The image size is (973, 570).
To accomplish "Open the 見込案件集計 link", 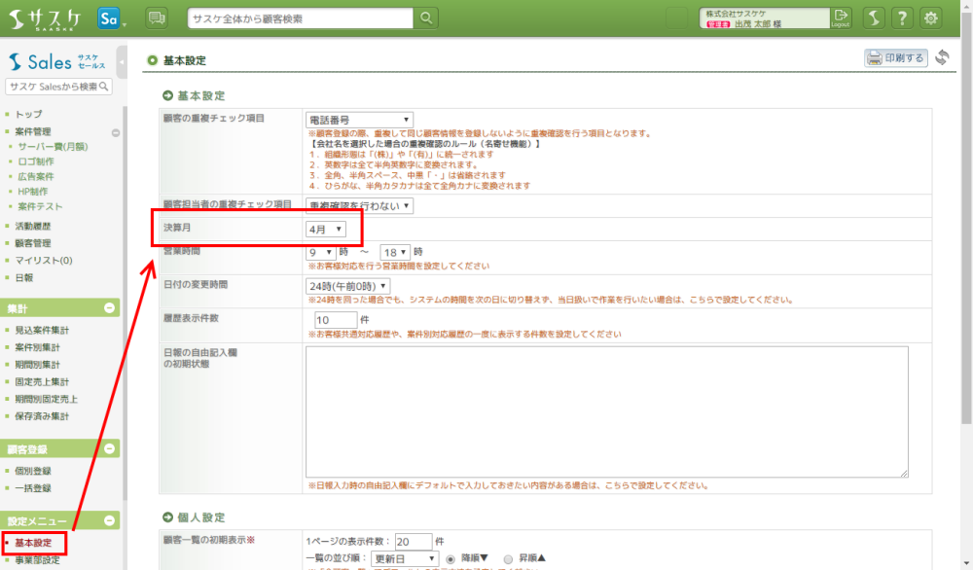I will coord(42,331).
